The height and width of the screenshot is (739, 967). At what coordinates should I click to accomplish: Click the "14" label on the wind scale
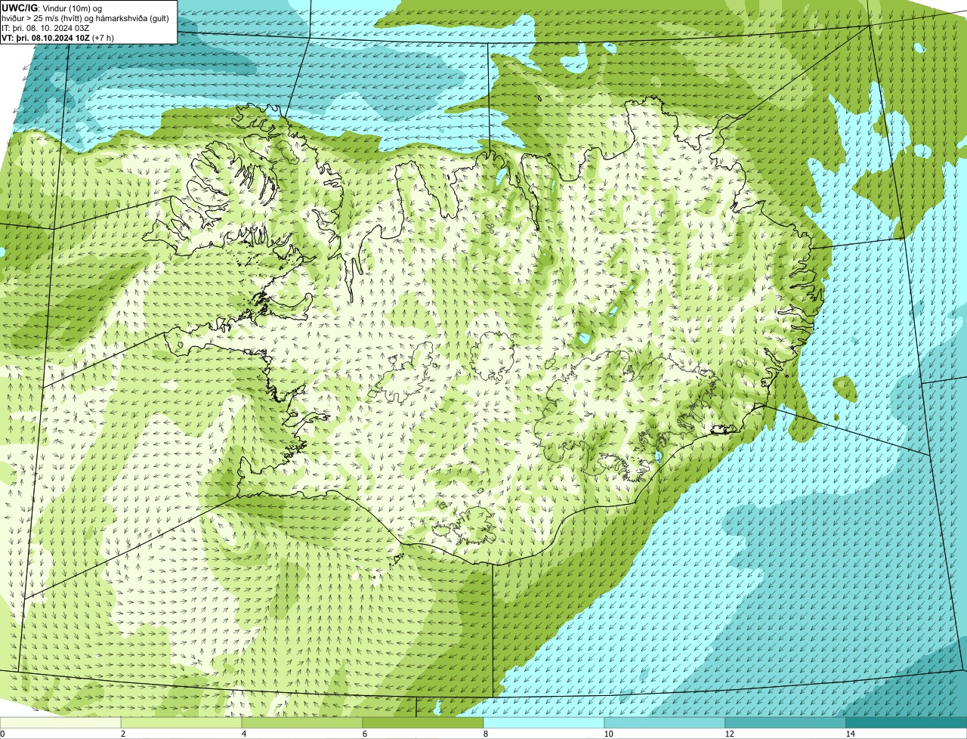(850, 734)
